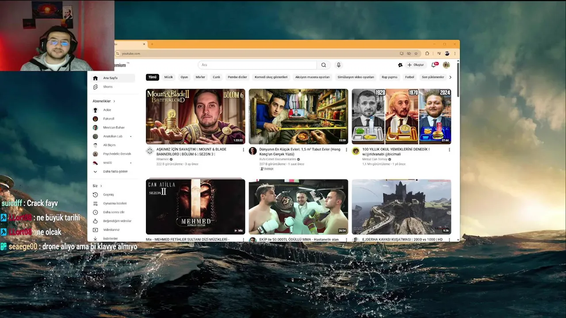Close the current YouTube tab
The image size is (566, 318).
[144, 44]
